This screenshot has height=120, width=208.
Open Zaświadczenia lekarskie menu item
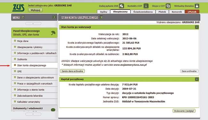pyautogui.click(x=34, y=96)
